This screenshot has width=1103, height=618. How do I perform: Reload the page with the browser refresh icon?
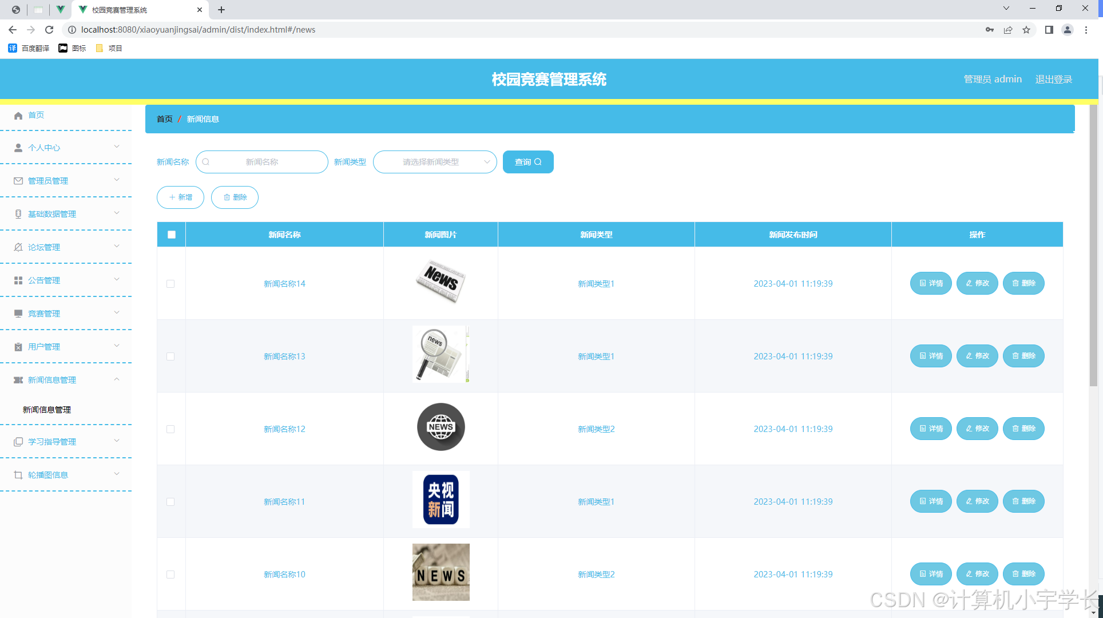pos(49,30)
